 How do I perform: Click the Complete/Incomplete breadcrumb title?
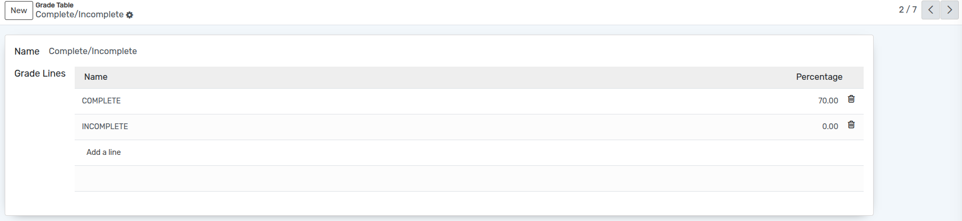(79, 15)
